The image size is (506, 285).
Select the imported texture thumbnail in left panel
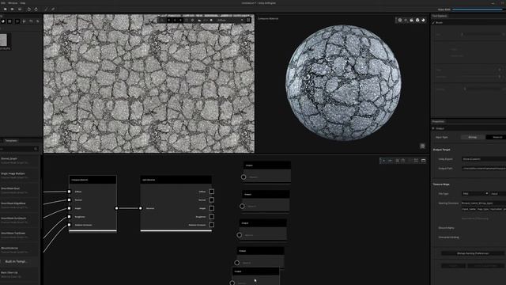tap(3, 40)
